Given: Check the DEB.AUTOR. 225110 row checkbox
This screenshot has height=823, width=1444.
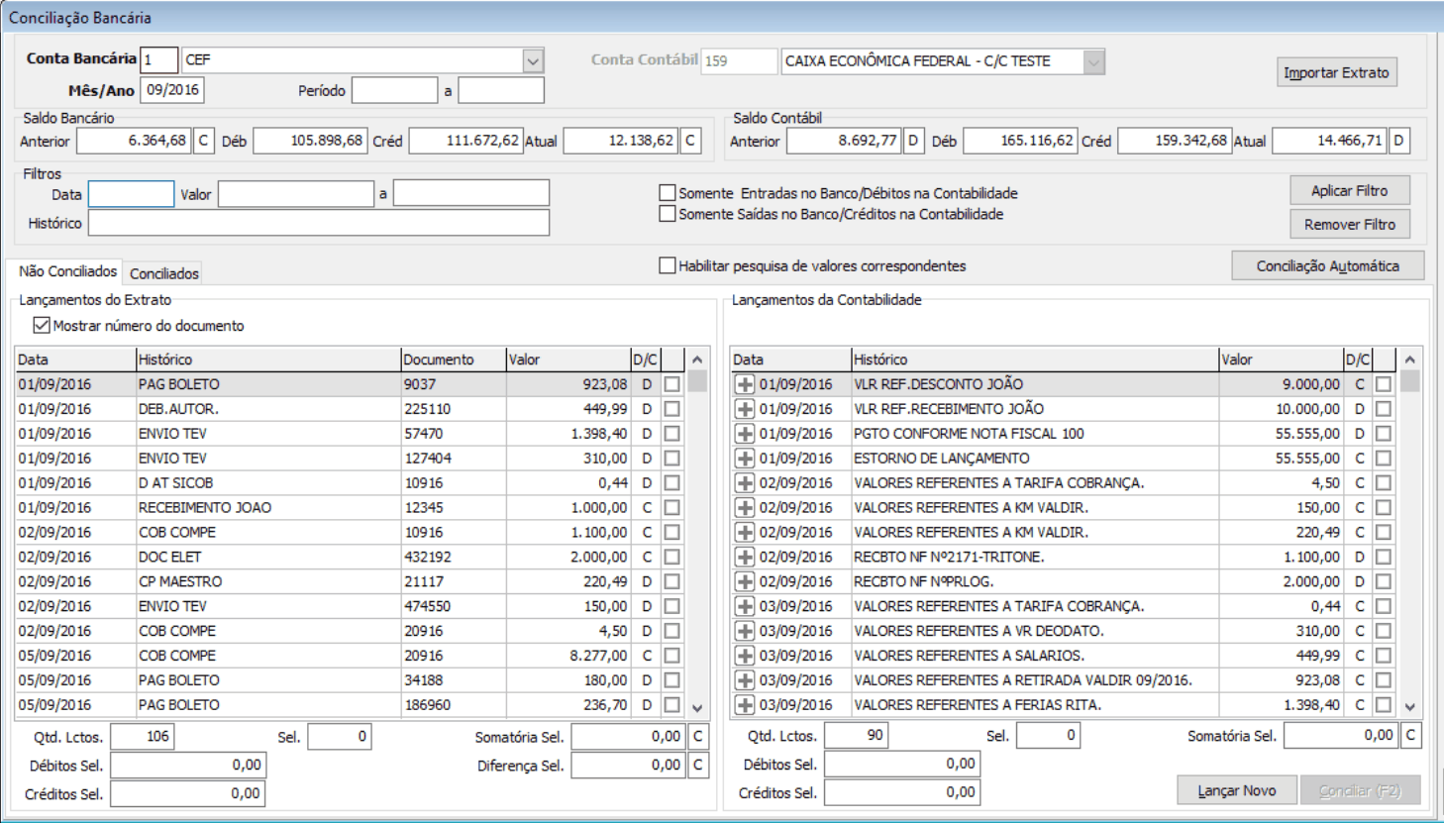Looking at the screenshot, I should [x=671, y=408].
